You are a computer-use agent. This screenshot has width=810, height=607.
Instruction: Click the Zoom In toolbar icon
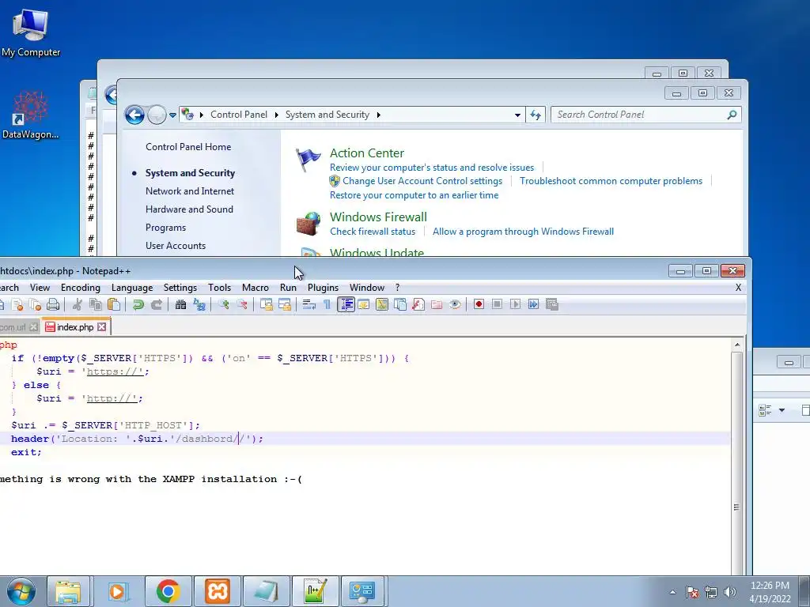click(x=224, y=304)
